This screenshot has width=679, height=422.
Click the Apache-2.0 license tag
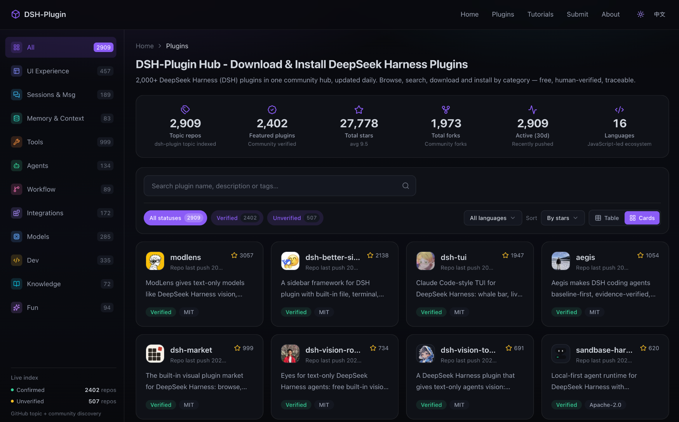[x=605, y=405]
